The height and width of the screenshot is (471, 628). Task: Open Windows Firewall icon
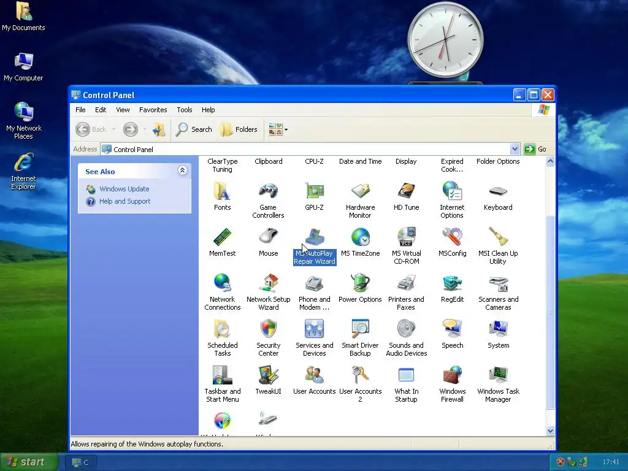452,375
